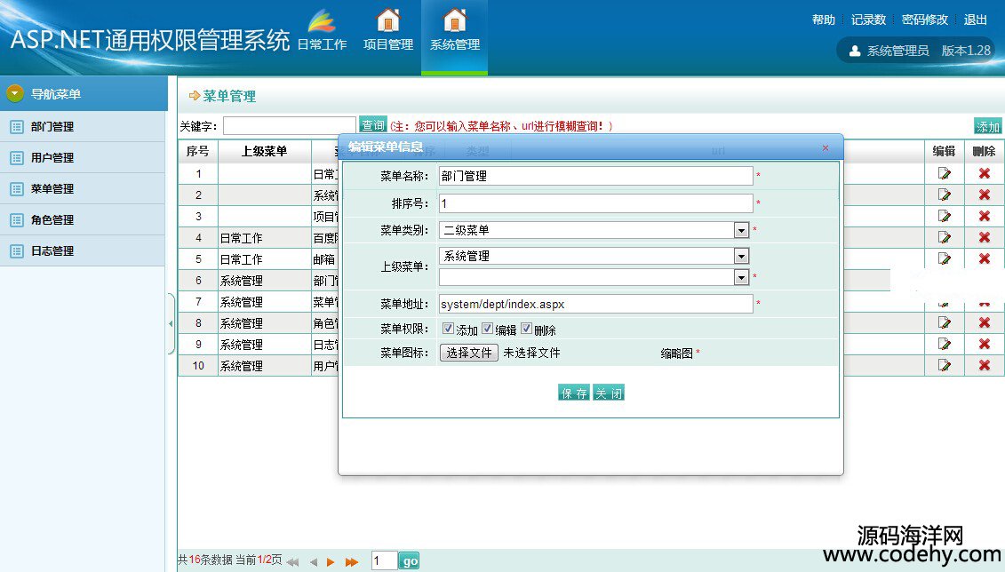Expand the 上级菜单 dropdown showing 系统管理
The height and width of the screenshot is (572, 1005).
(x=741, y=256)
